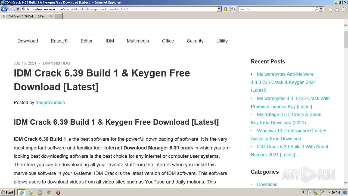The width and height of the screenshot is (348, 196).
Task: Click the Search box in the toolbar
Action: pos(276,9)
